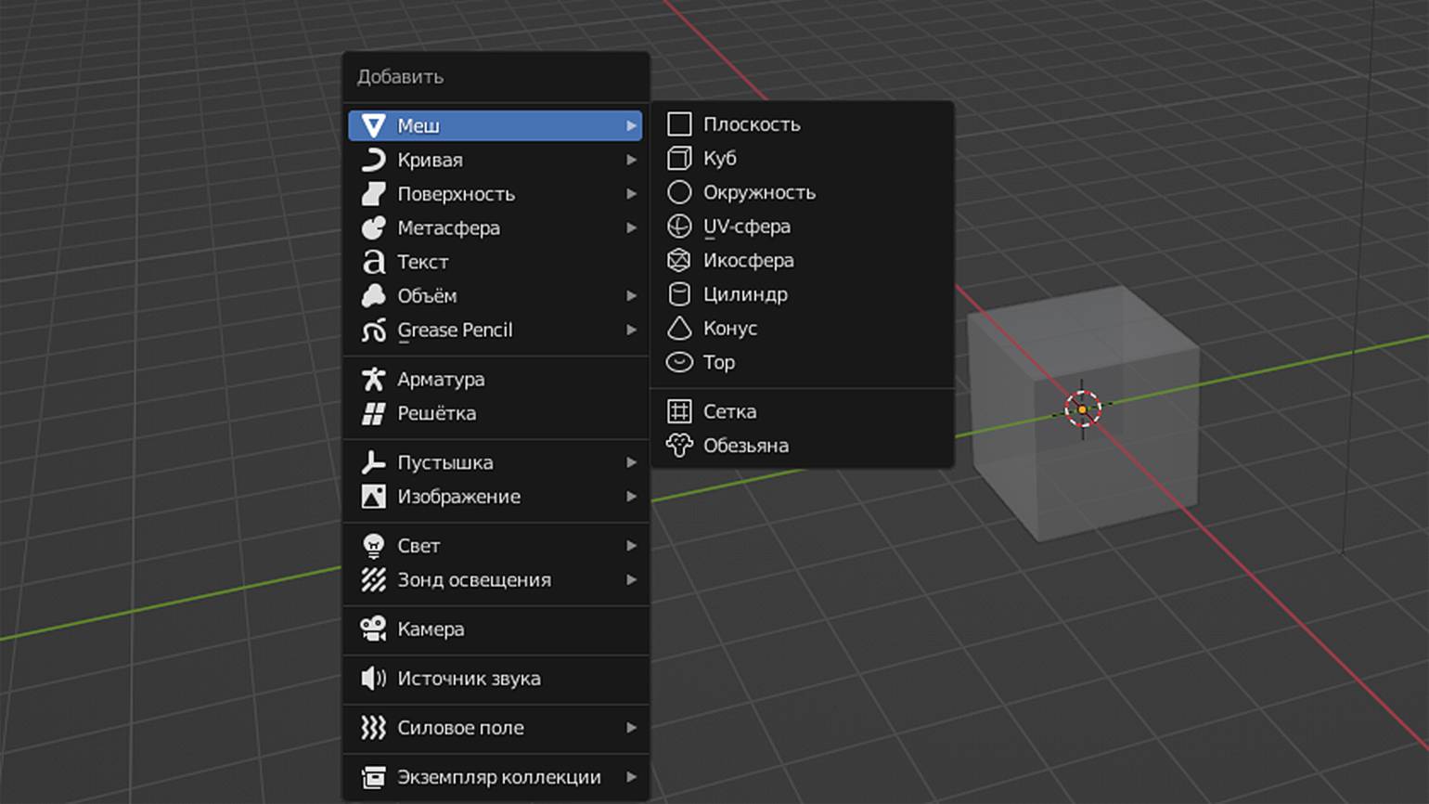Image resolution: width=1429 pixels, height=804 pixels.
Task: Choose the cylinder icon next to Цилиндр
Action: coord(679,294)
